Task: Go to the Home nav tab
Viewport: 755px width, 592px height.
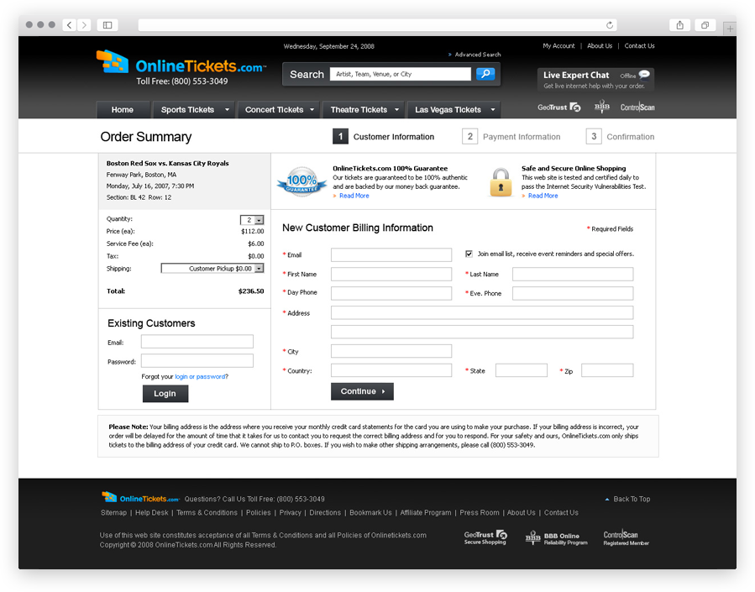Action: click(x=123, y=110)
